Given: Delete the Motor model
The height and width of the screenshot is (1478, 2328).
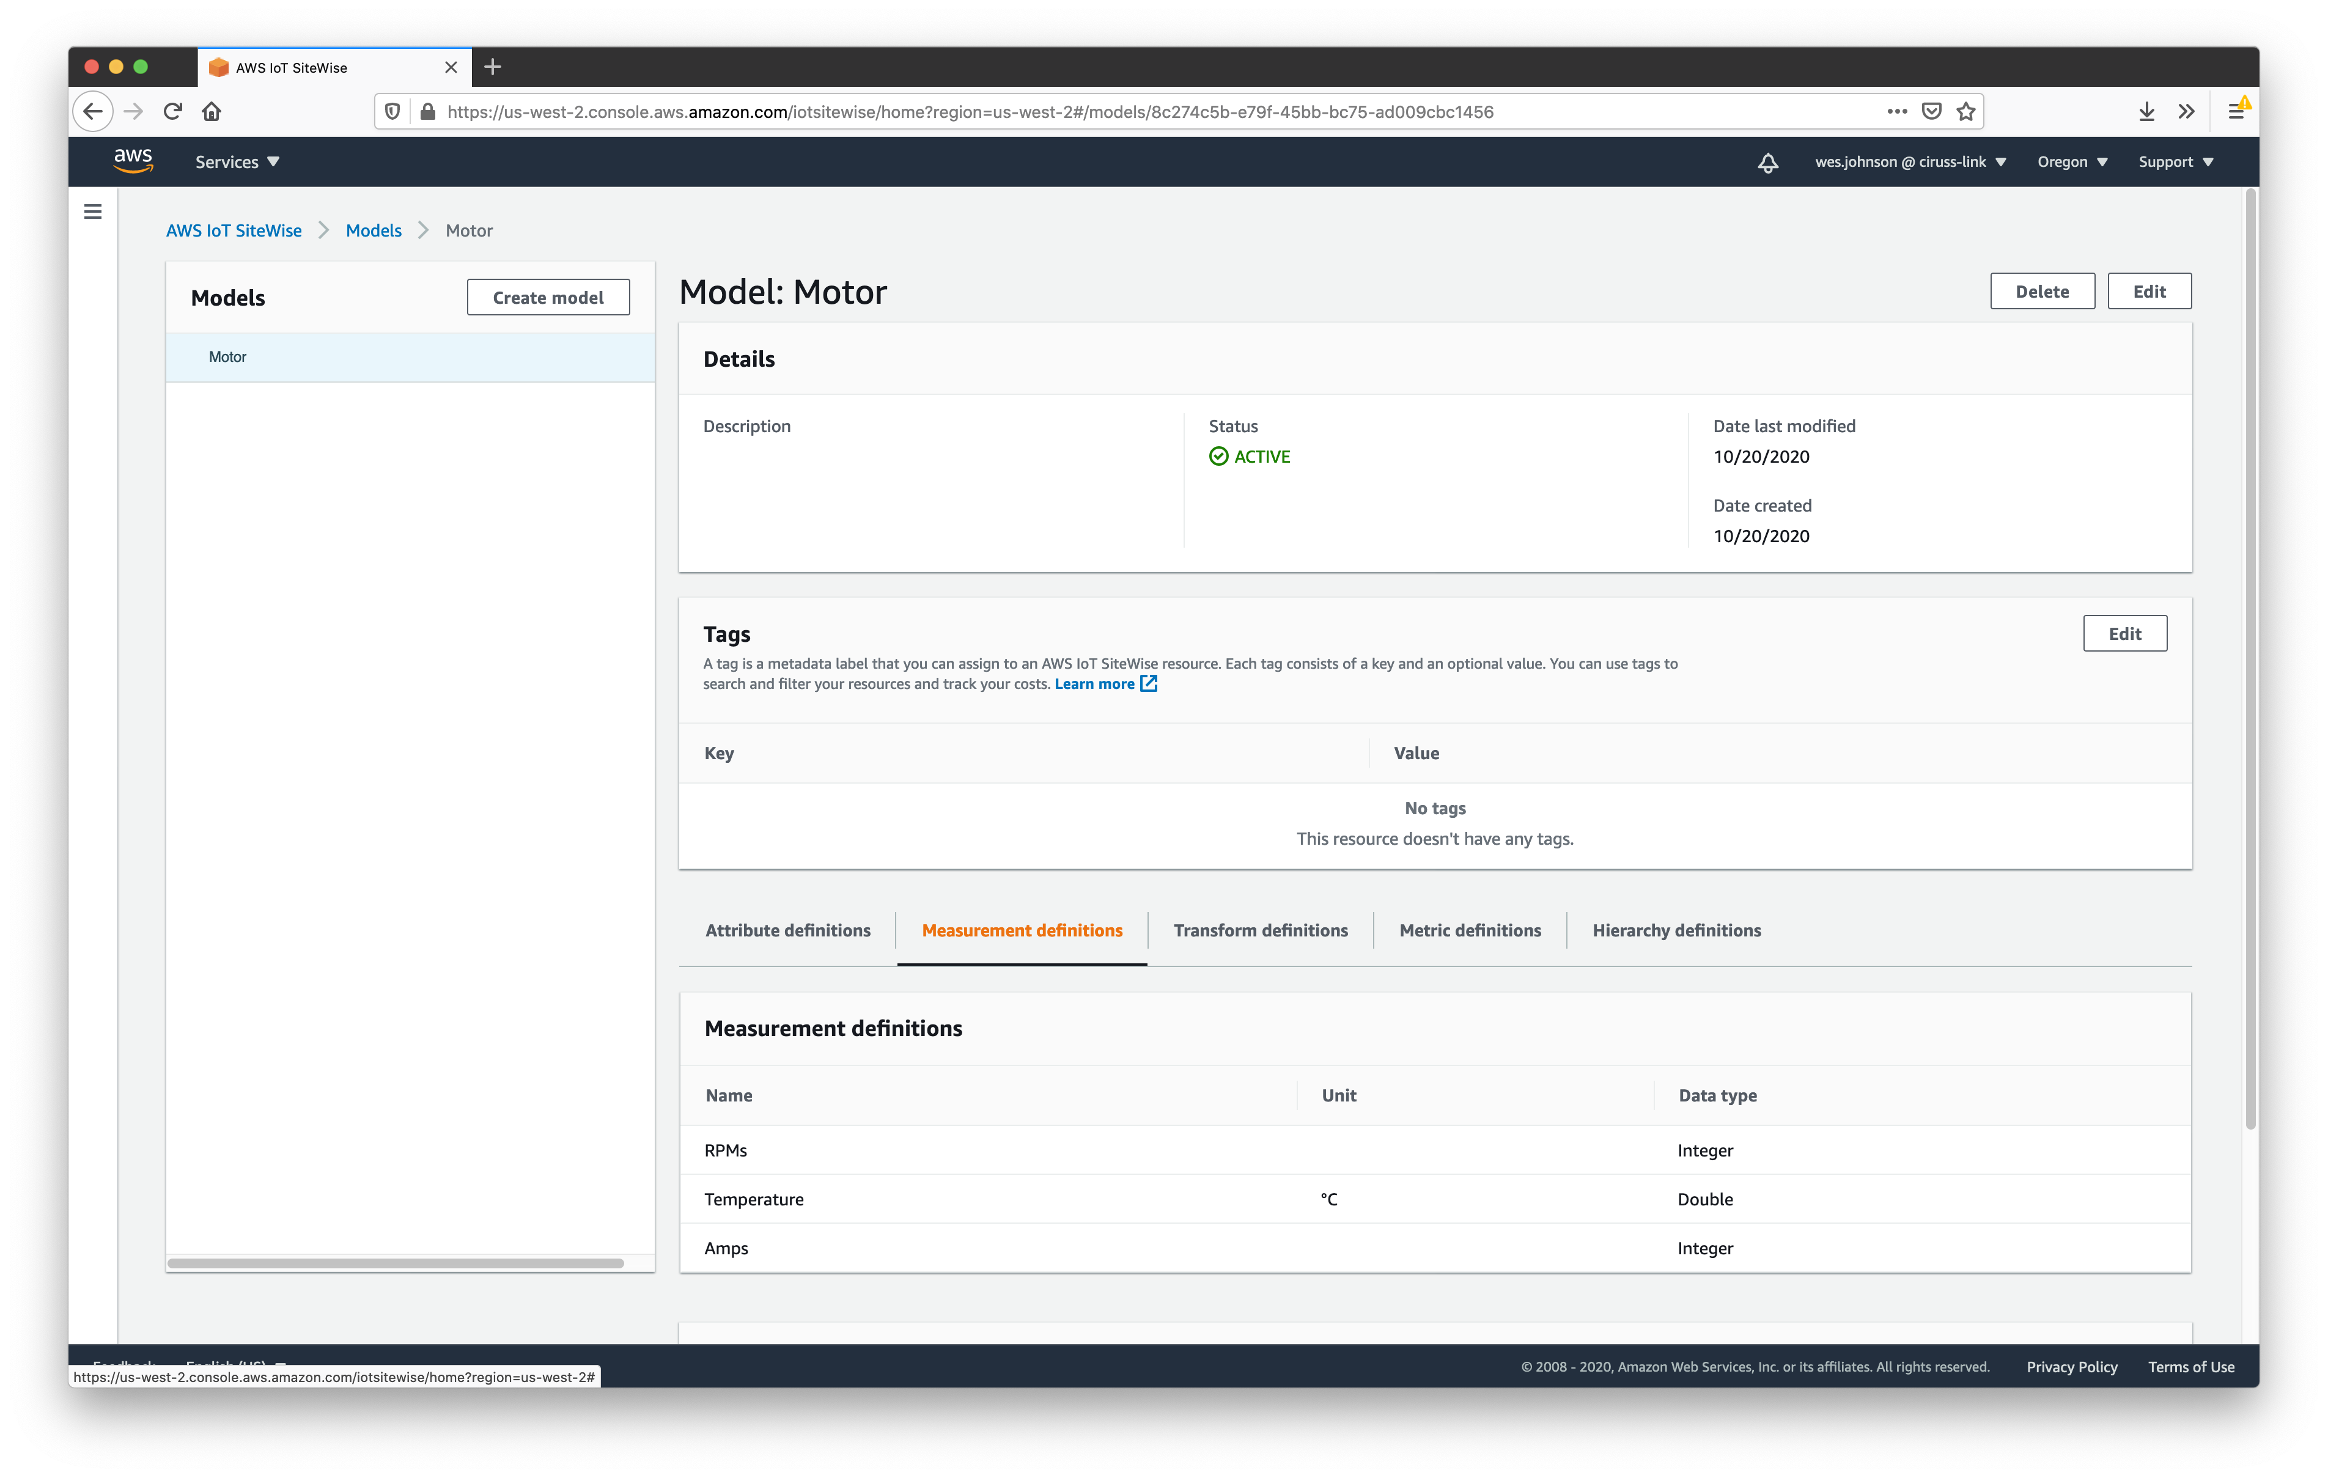Looking at the screenshot, I should (2042, 291).
